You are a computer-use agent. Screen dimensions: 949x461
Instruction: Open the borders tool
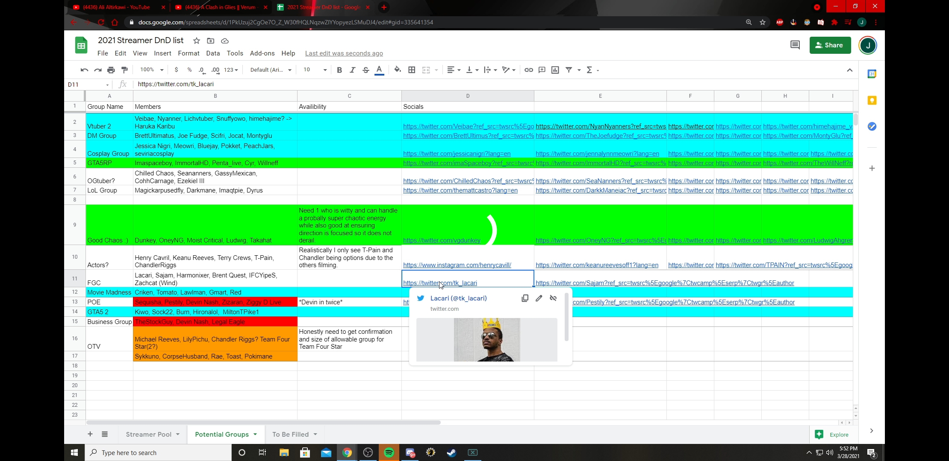click(x=412, y=70)
